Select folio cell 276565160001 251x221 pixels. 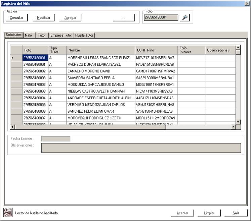point(35,64)
